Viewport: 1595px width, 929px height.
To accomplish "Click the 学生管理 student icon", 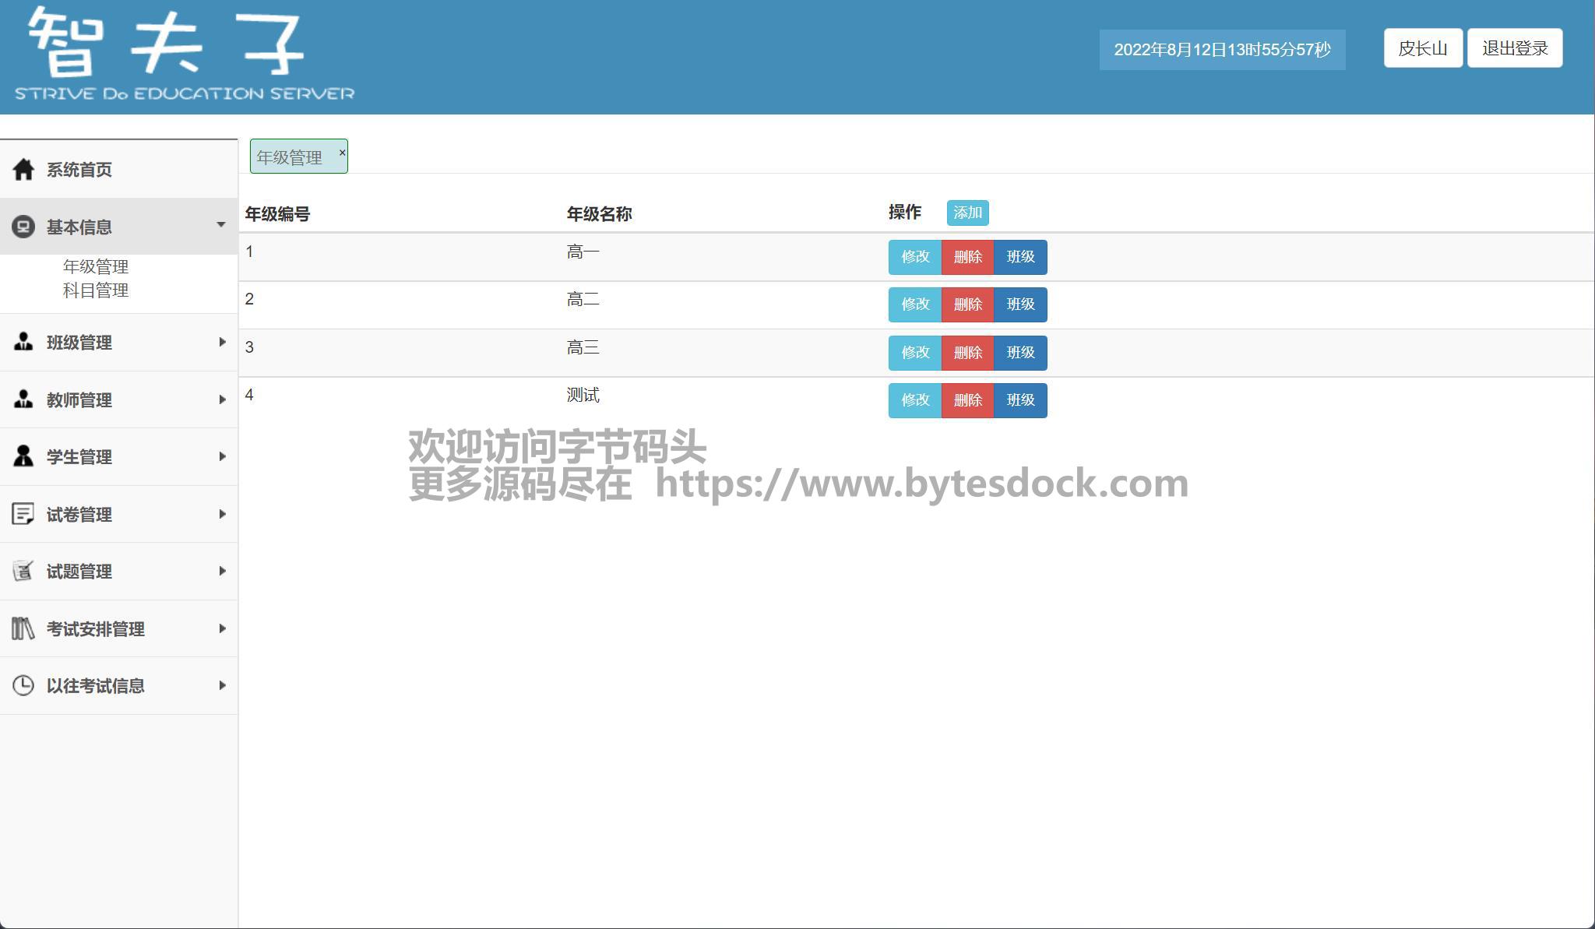I will point(23,456).
